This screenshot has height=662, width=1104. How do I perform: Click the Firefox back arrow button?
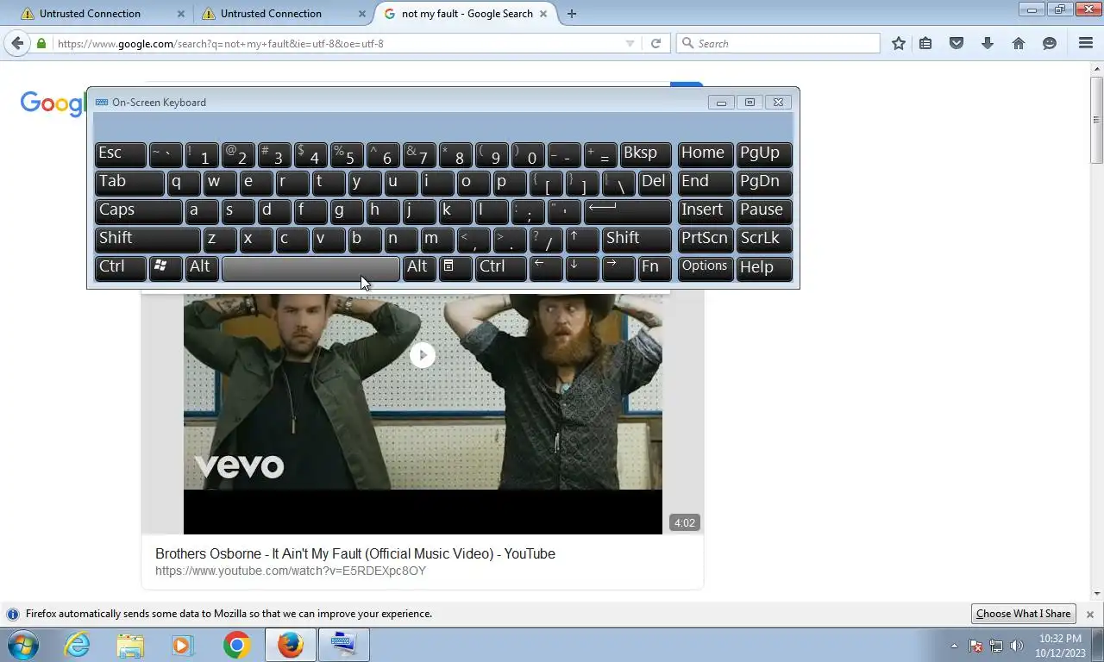coord(17,43)
